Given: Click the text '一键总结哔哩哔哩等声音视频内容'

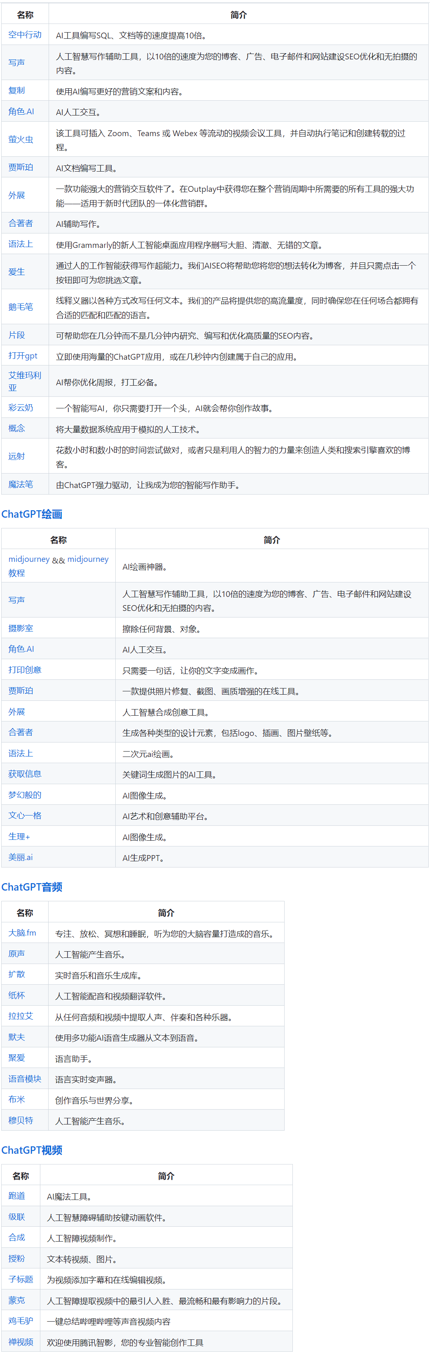Looking at the screenshot, I should 109,1322.
